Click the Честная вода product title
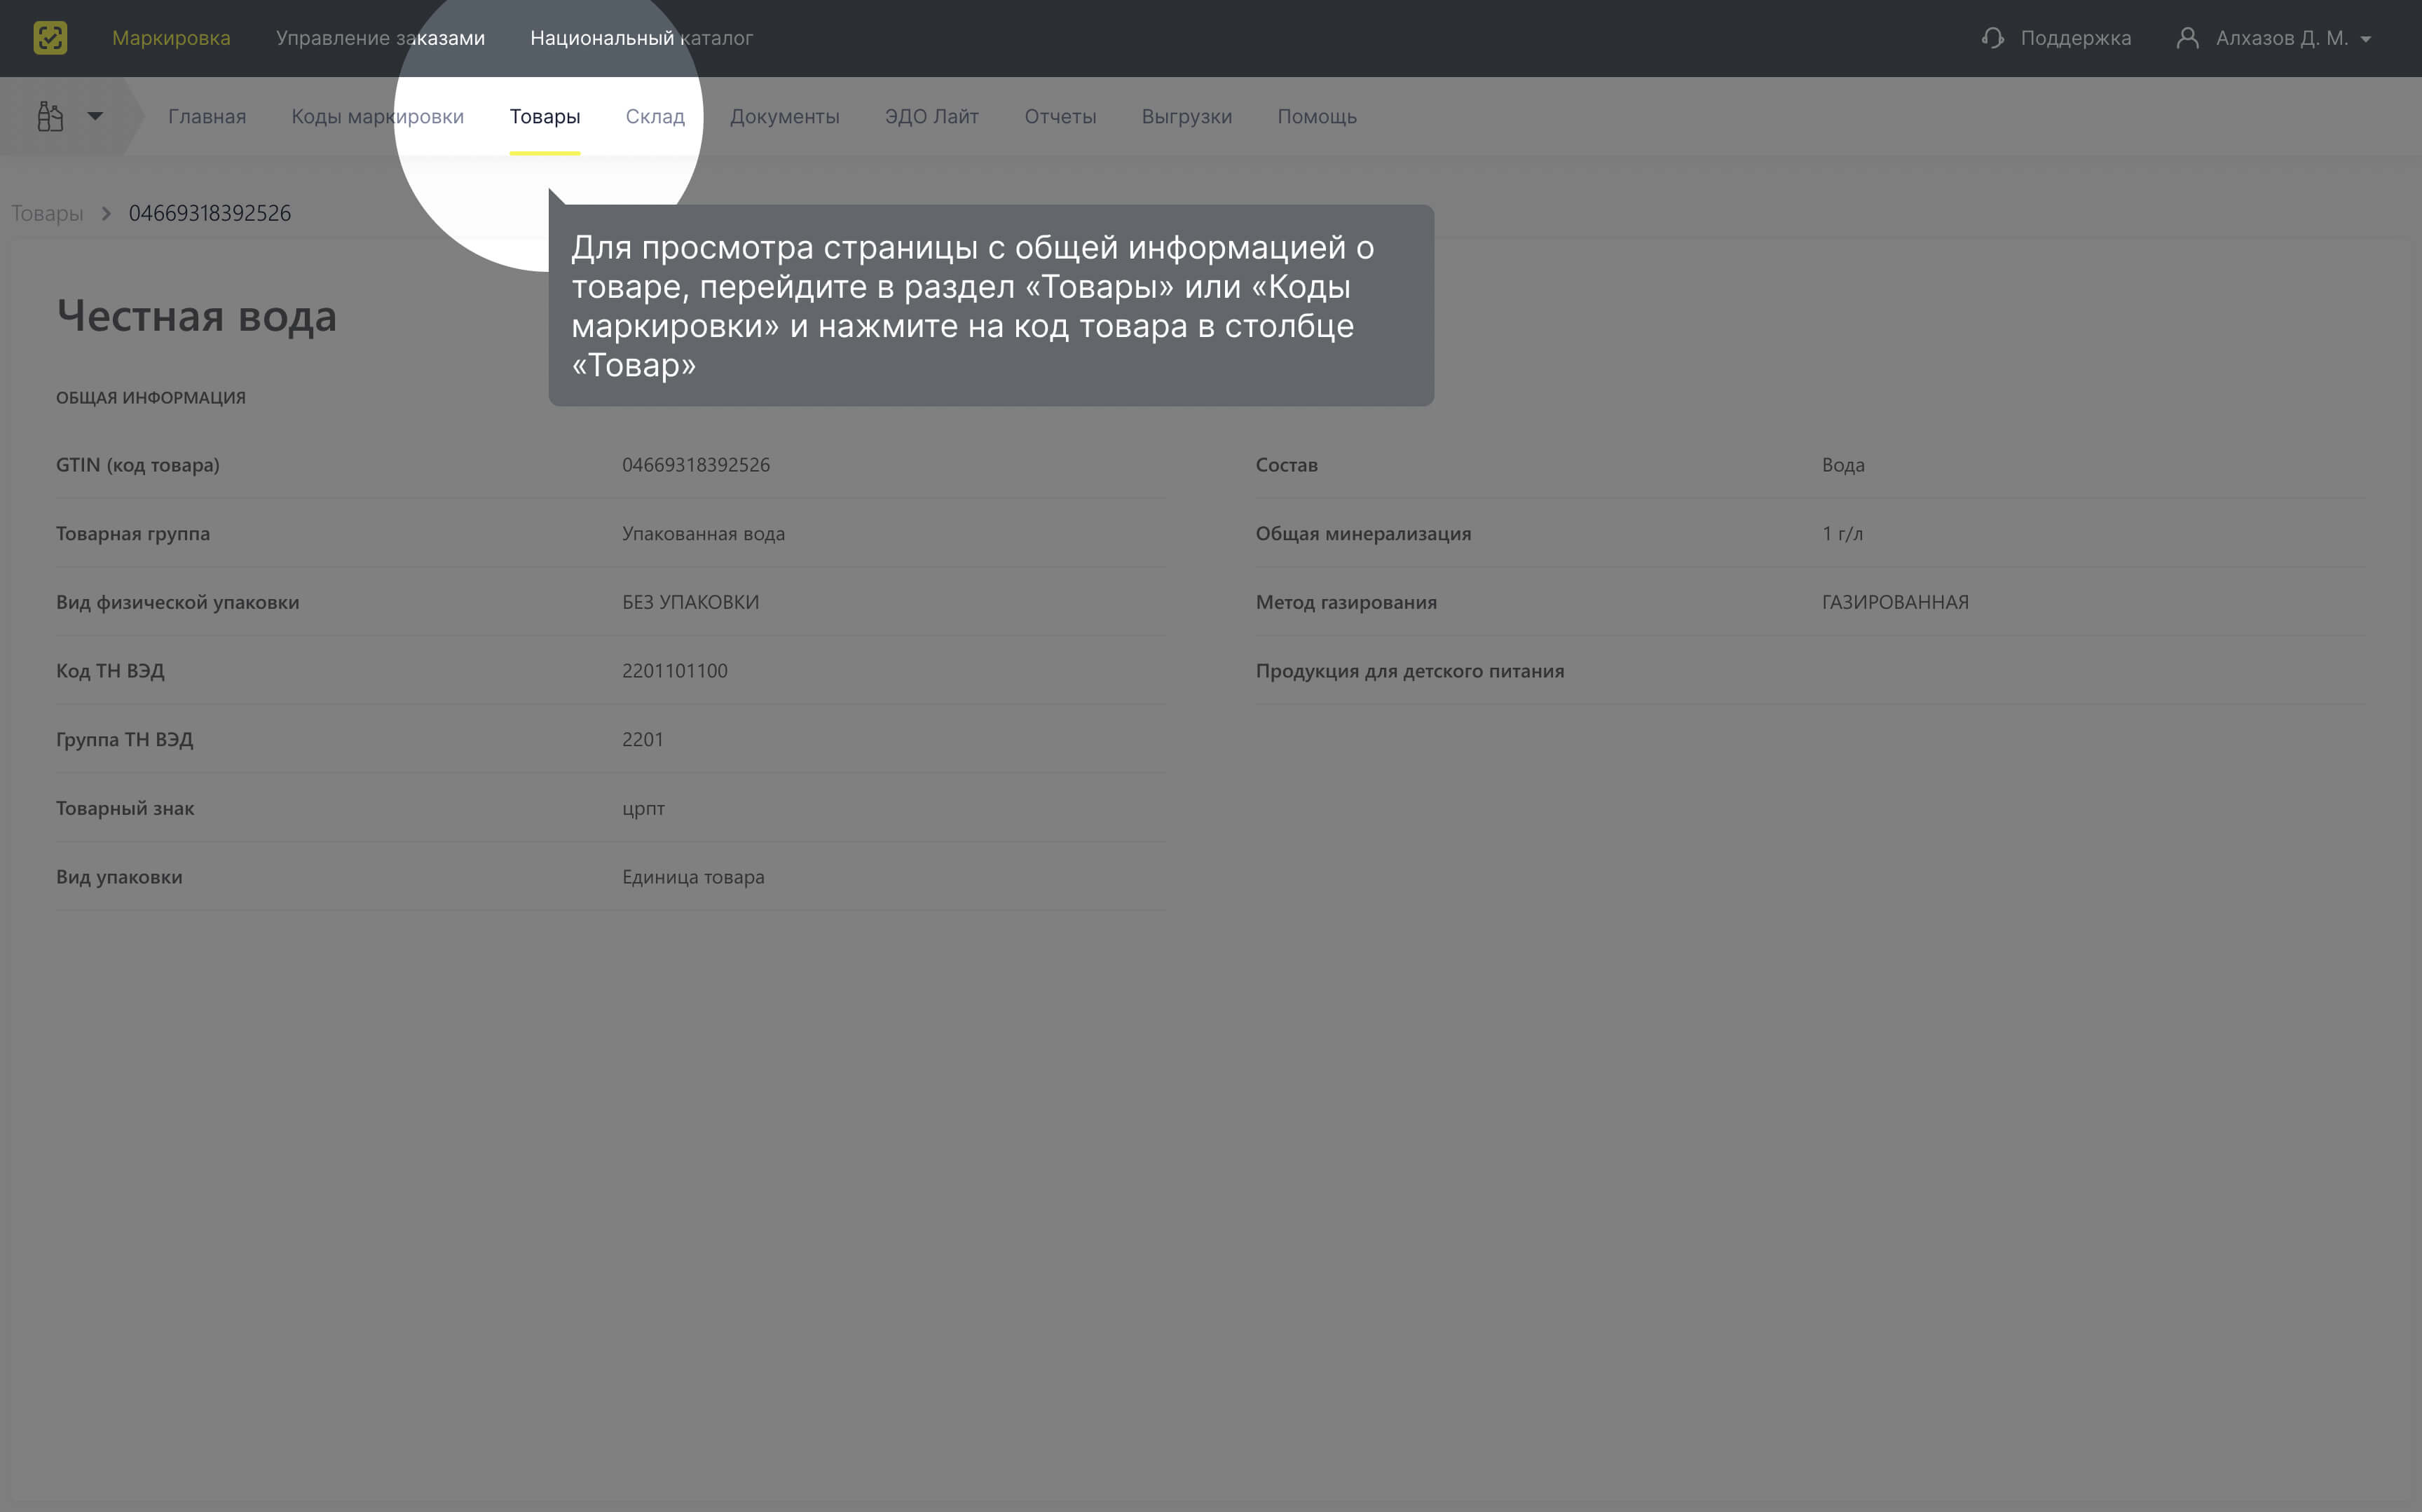2422x1512 pixels. point(197,316)
